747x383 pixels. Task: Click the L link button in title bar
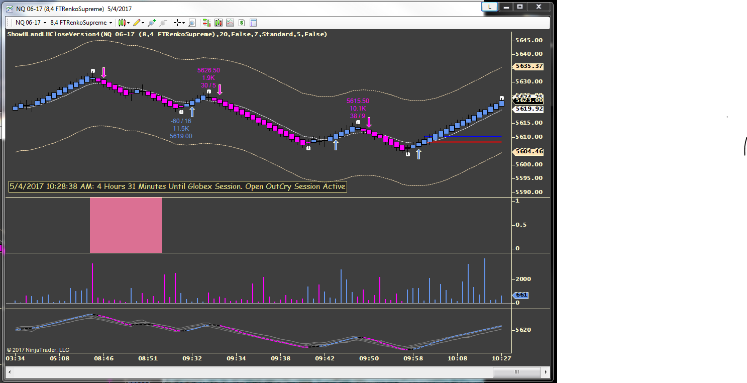coord(490,7)
